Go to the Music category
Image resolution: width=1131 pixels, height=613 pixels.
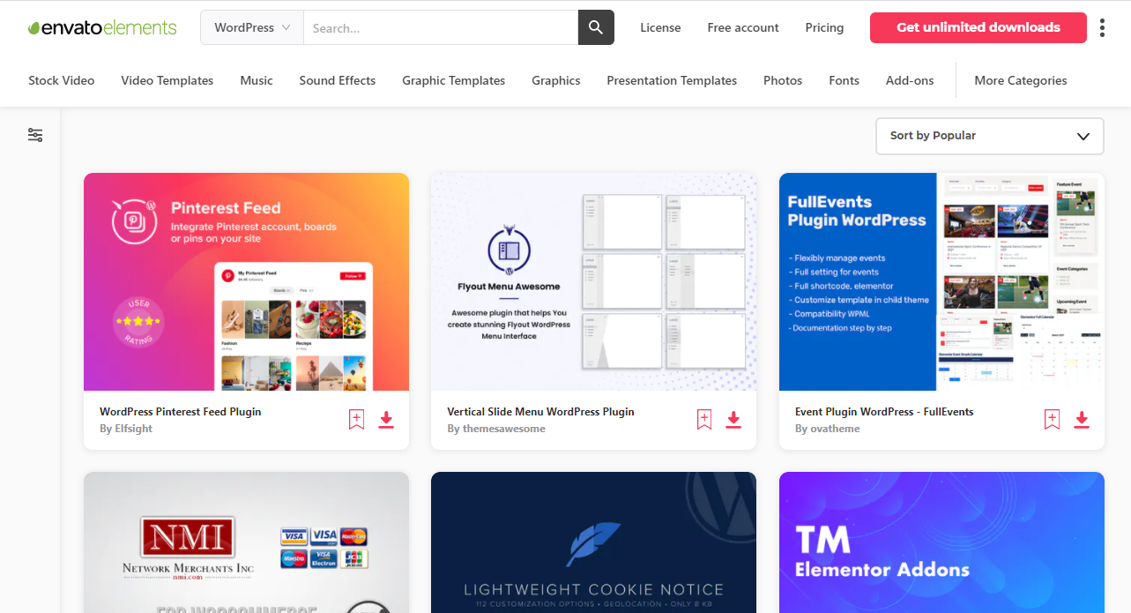point(257,80)
